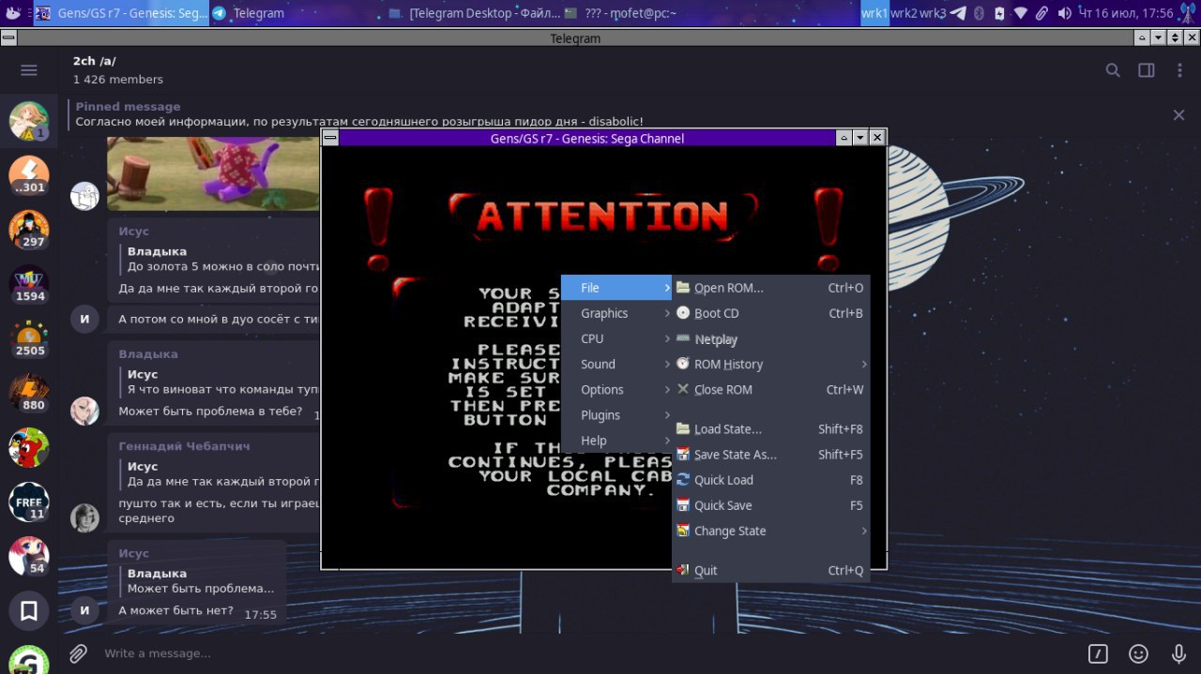The height and width of the screenshot is (674, 1201).
Task: Choose Open ROM... in File submenu
Action: pyautogui.click(x=771, y=288)
